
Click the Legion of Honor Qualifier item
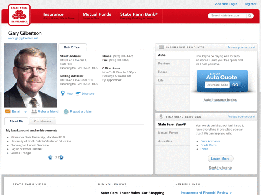[27, 149]
